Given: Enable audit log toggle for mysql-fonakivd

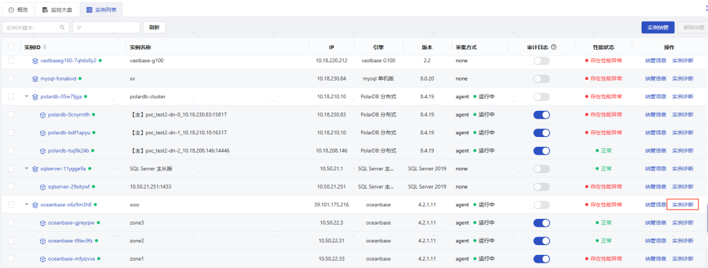Looking at the screenshot, I should pos(541,79).
